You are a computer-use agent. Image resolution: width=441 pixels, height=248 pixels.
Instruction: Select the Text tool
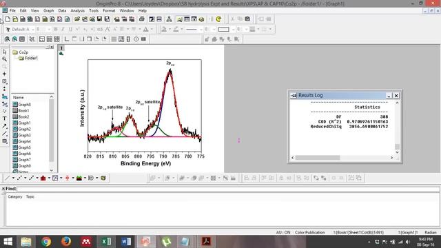5,118
